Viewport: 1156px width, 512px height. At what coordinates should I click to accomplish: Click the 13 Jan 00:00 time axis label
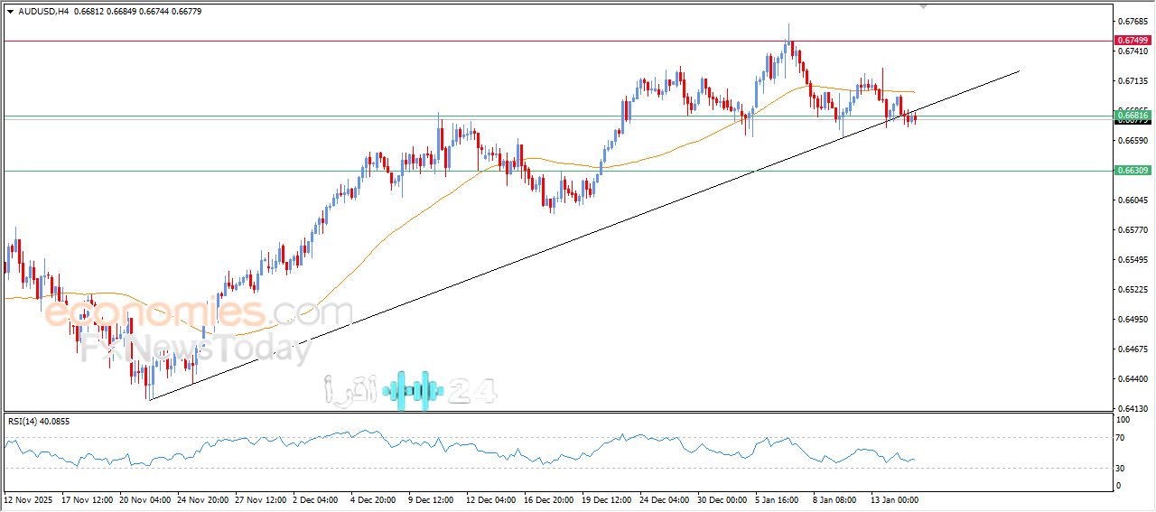point(893,499)
